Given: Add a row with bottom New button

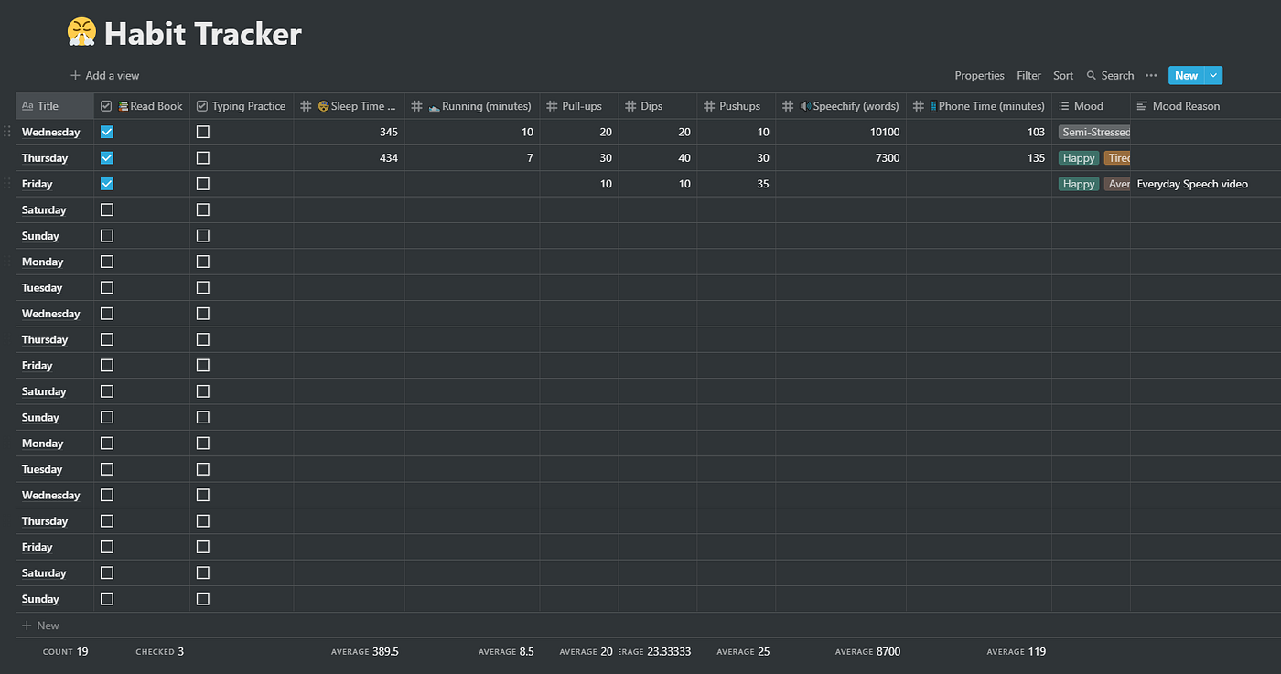Looking at the screenshot, I should click(x=40, y=626).
